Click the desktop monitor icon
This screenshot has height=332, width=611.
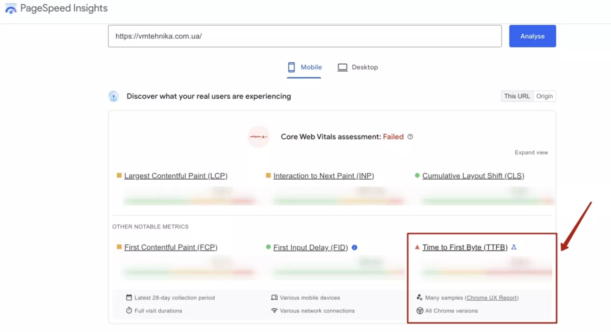[342, 68]
